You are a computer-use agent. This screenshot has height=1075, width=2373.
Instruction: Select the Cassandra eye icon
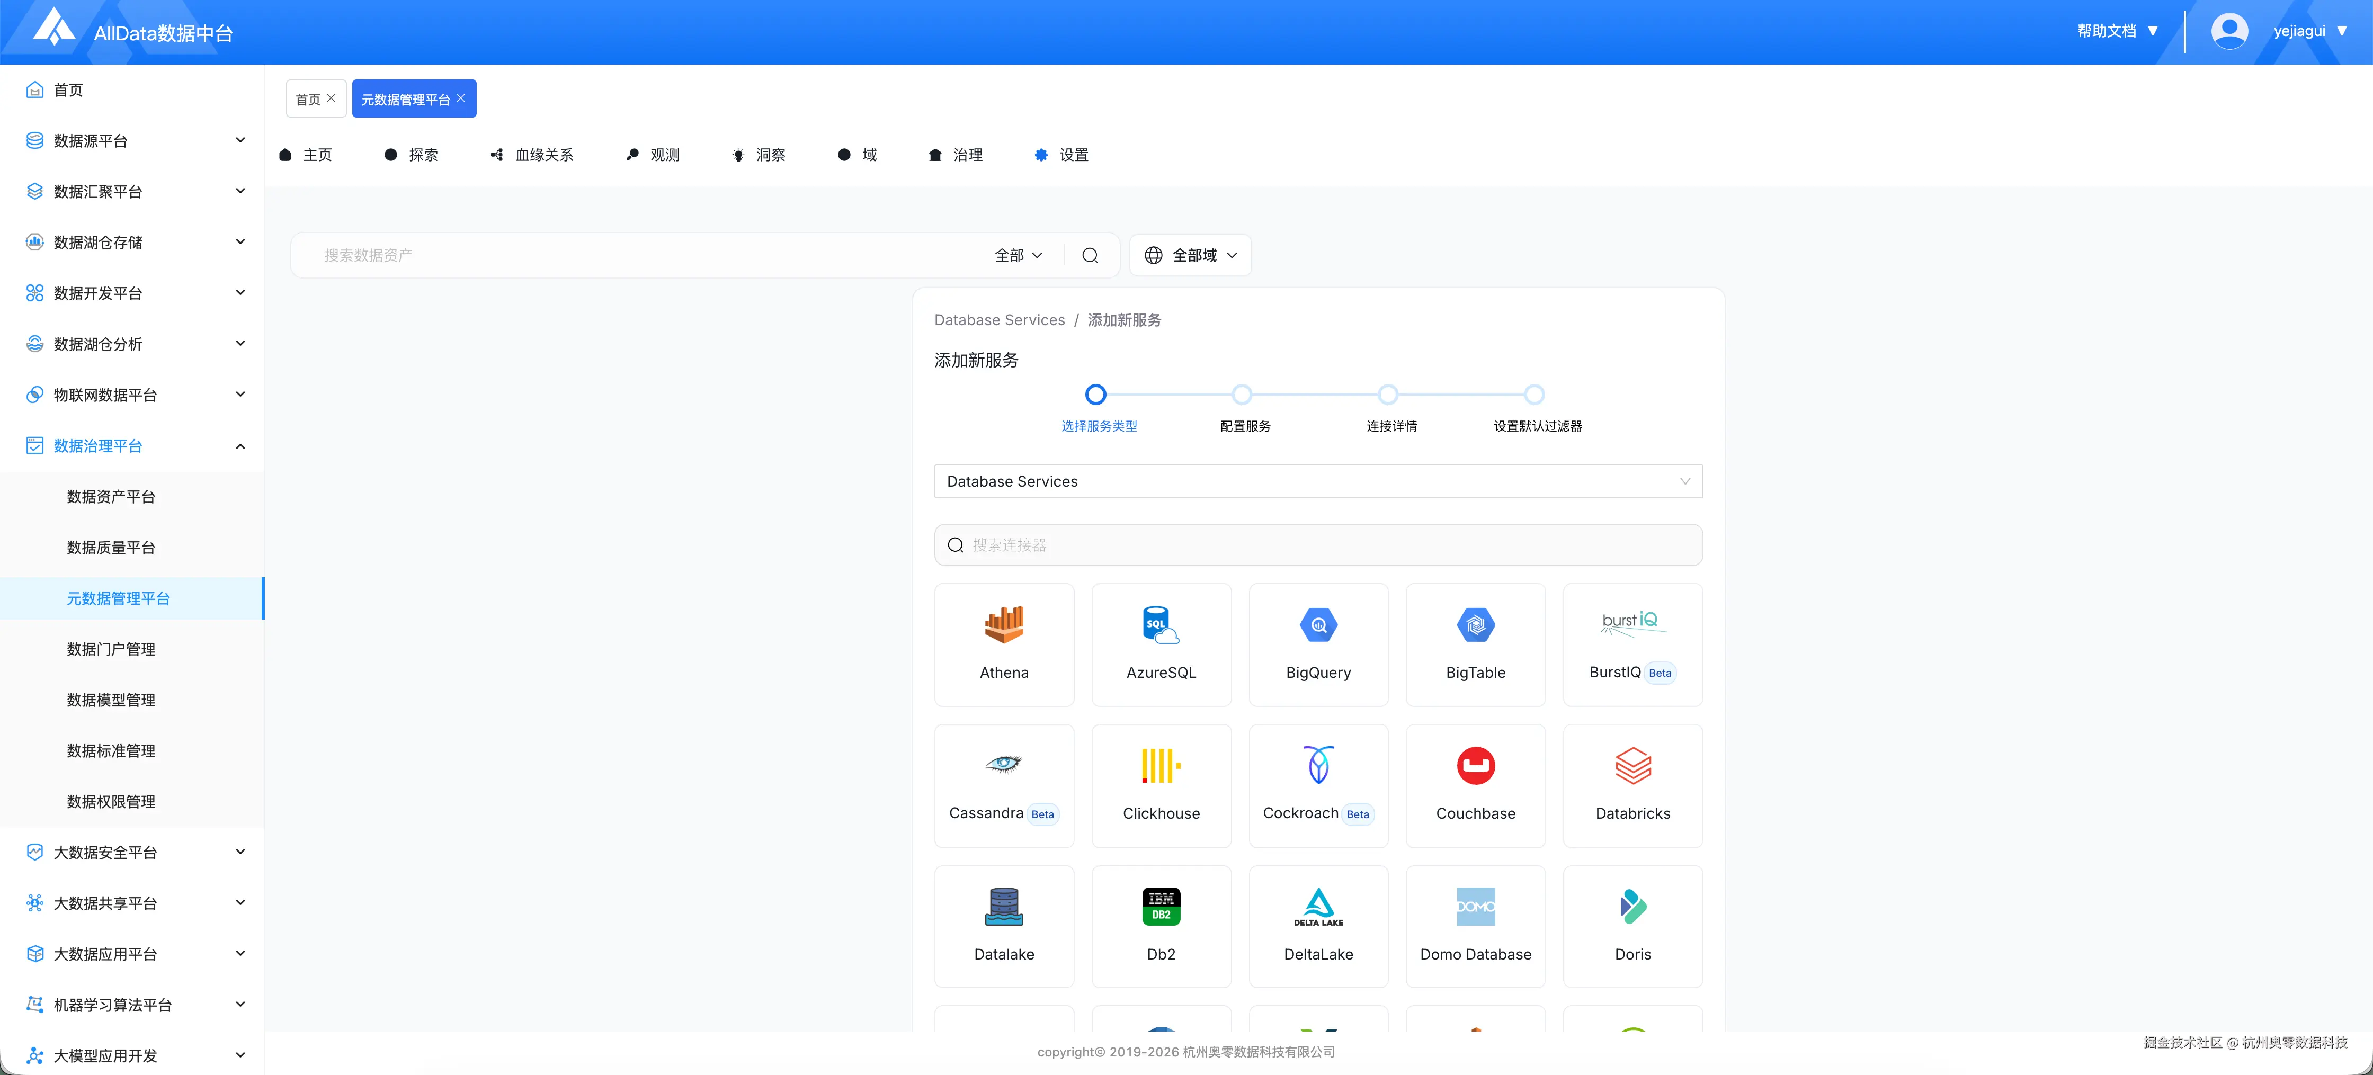coord(1003,764)
